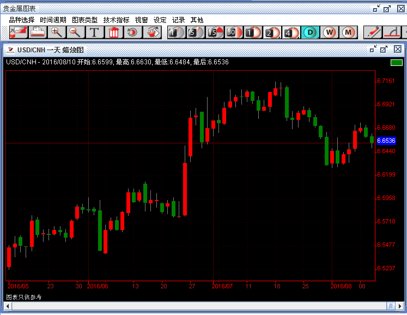The image size is (407, 315).
Task: Open the 品种选择 menu
Action: coord(22,20)
